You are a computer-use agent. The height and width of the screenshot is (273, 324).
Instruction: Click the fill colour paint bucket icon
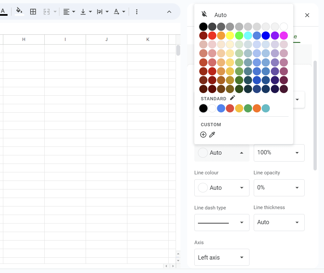click(x=19, y=11)
